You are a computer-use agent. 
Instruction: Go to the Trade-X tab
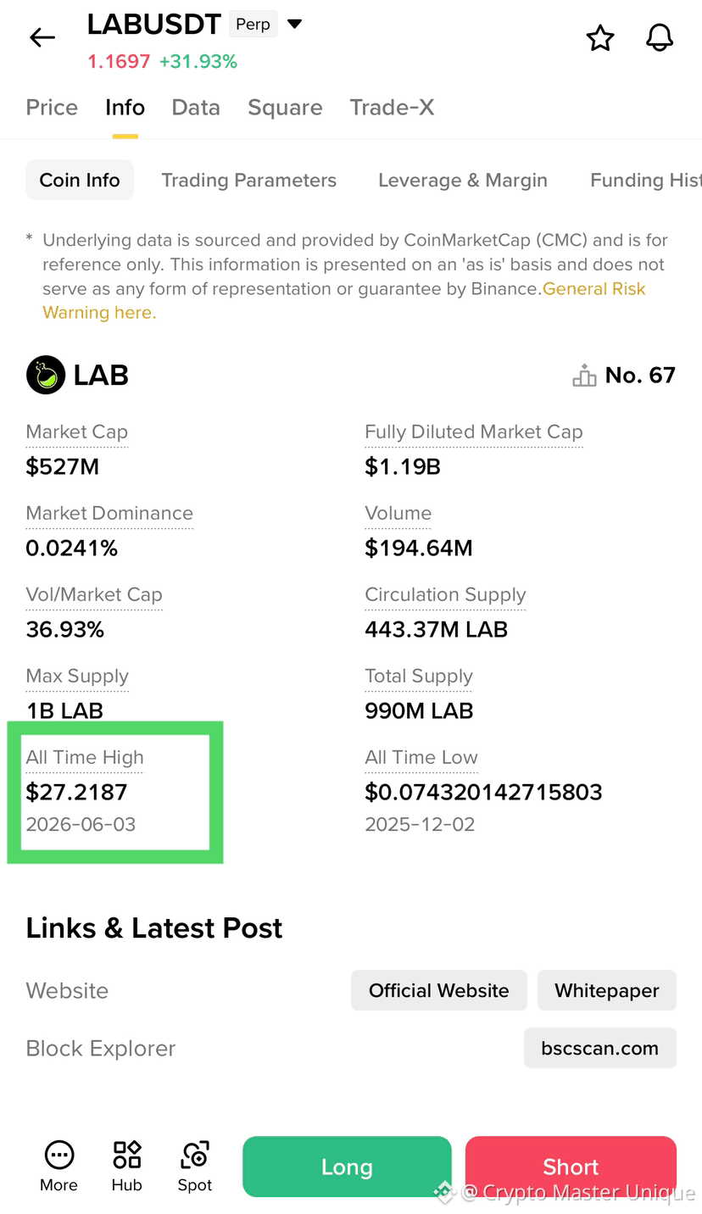(x=392, y=108)
